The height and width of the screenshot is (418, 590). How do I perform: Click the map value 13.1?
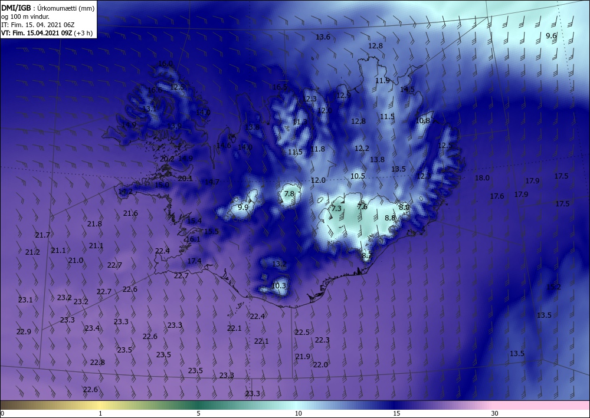pyautogui.click(x=149, y=109)
